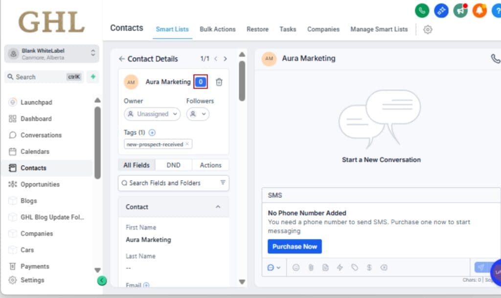Open the Followers dropdown

point(198,114)
